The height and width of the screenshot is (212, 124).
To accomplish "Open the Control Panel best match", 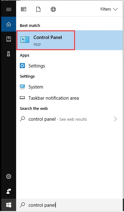I will [69, 40].
